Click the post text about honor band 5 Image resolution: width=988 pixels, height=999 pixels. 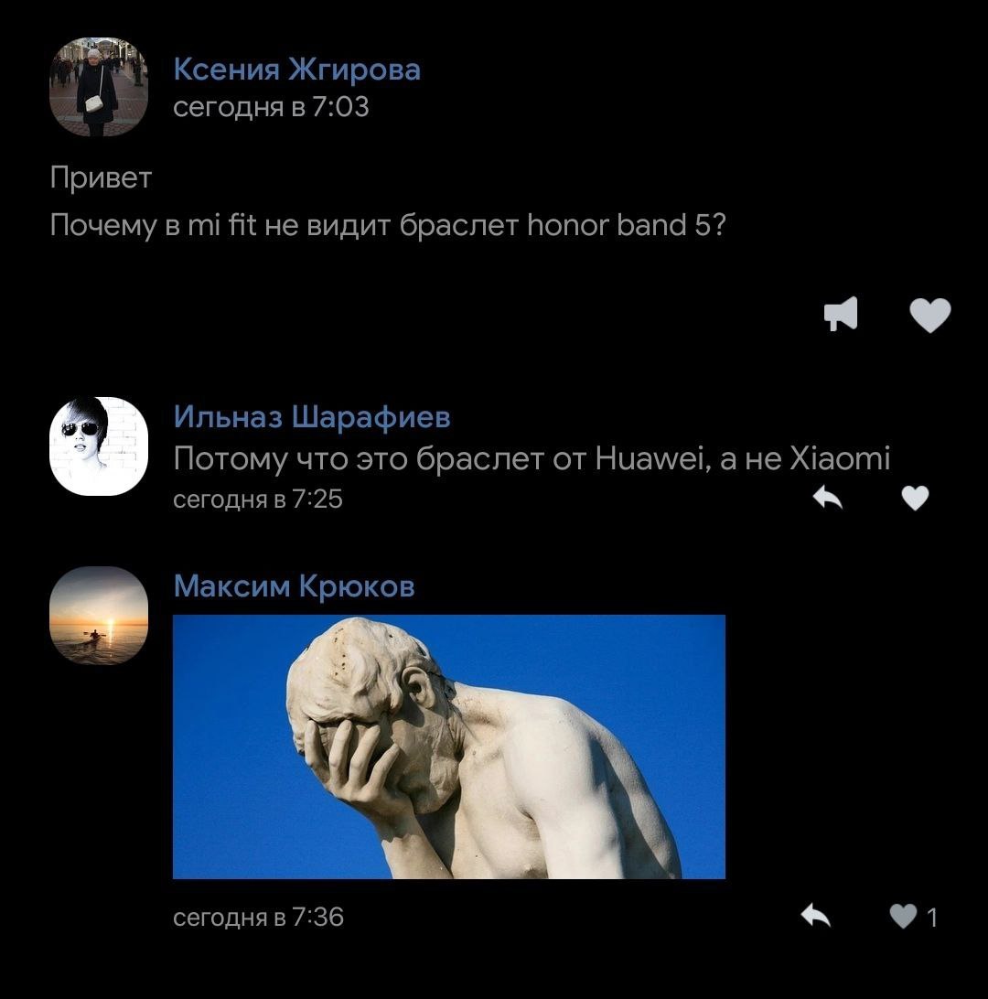(x=388, y=226)
